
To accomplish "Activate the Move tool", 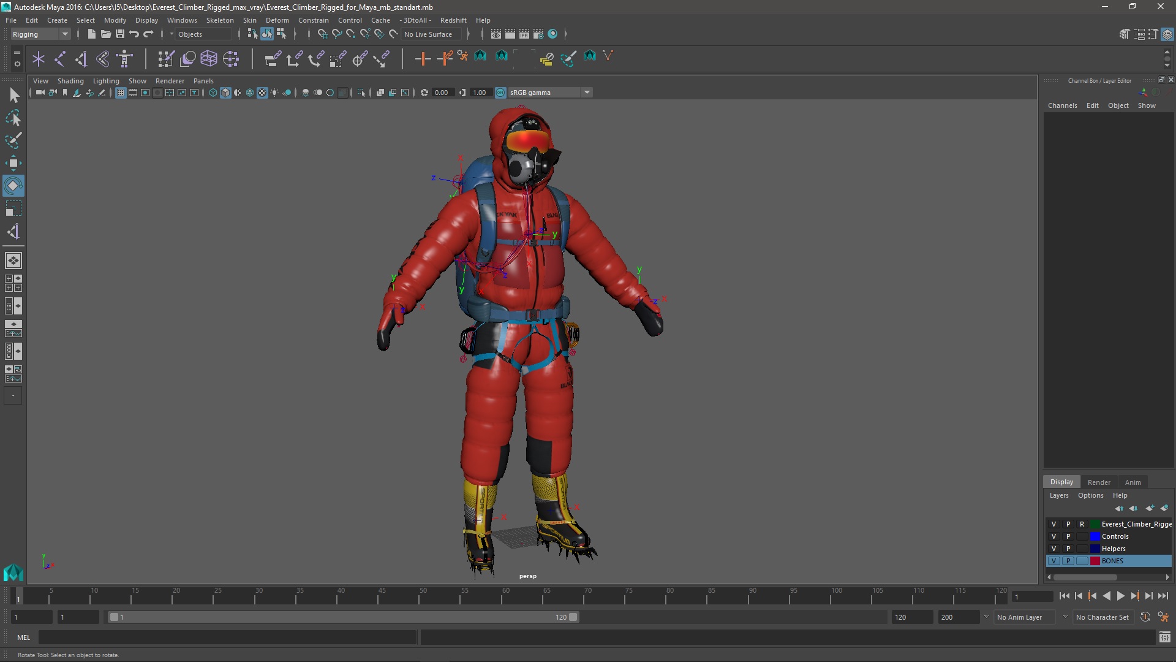I will (x=13, y=163).
